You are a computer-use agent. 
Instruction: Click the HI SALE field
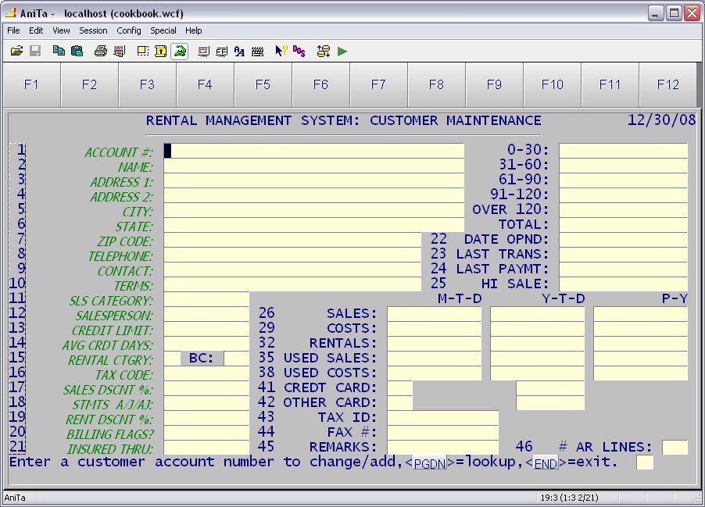[x=623, y=284]
